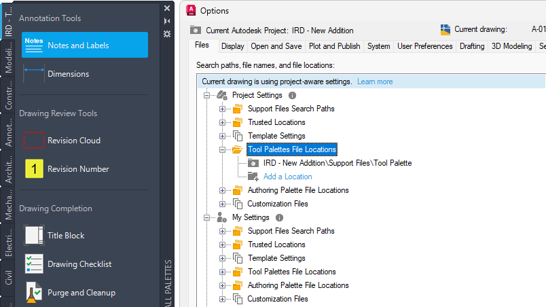Select My Settings Trusted Locations row

[276, 245]
